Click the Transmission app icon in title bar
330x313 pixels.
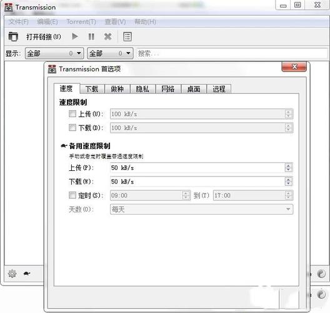click(9, 8)
